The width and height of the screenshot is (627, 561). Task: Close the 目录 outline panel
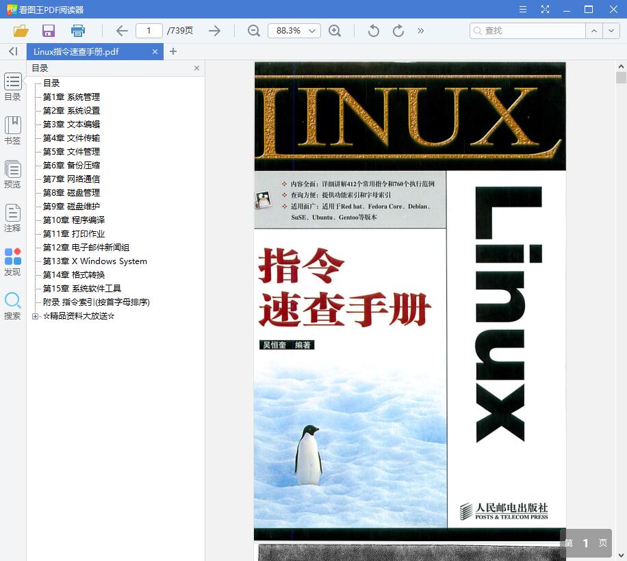[x=196, y=68]
